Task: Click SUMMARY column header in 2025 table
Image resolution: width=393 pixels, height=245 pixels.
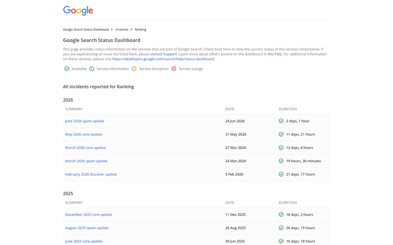Action: (74, 203)
